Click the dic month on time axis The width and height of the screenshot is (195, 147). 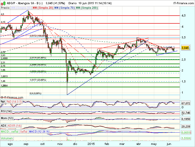(75, 144)
